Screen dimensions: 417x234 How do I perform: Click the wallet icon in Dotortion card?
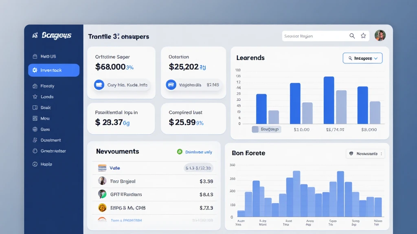point(171,85)
